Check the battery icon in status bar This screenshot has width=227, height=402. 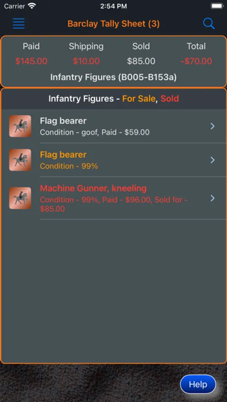(x=217, y=6)
